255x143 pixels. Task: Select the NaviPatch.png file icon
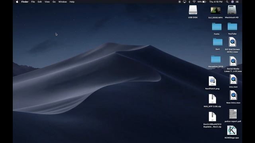[212, 81]
